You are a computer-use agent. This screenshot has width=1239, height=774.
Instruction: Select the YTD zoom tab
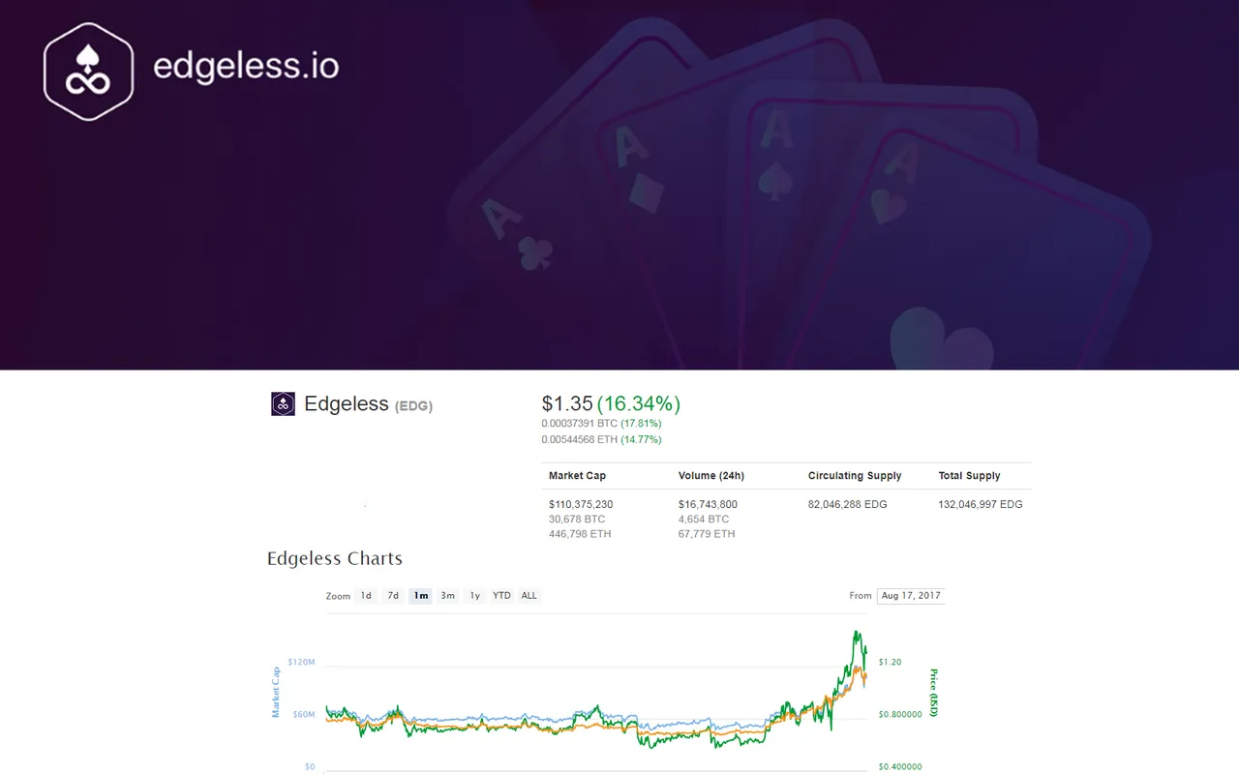[x=501, y=596]
